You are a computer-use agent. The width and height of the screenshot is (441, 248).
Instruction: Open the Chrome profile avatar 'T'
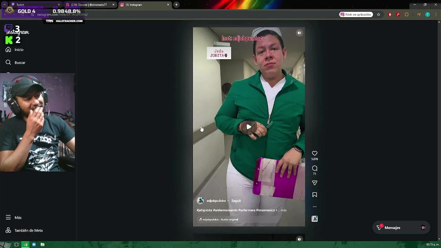(428, 14)
